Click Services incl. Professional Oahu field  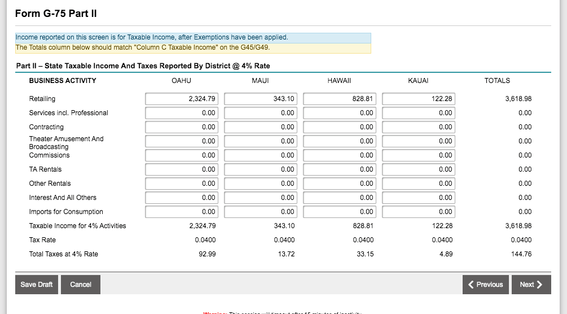(181, 113)
